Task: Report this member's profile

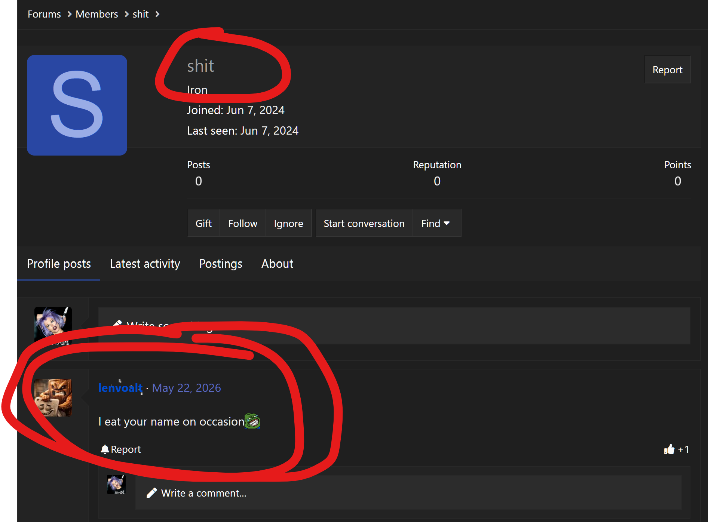Action: pos(667,70)
